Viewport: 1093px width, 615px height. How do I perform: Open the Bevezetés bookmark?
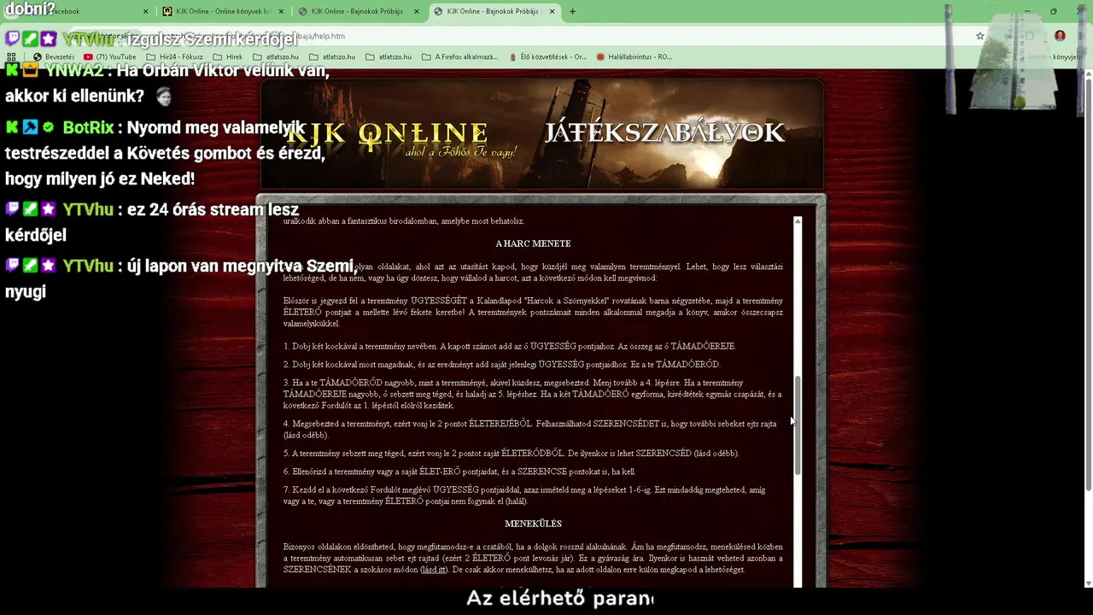(54, 56)
